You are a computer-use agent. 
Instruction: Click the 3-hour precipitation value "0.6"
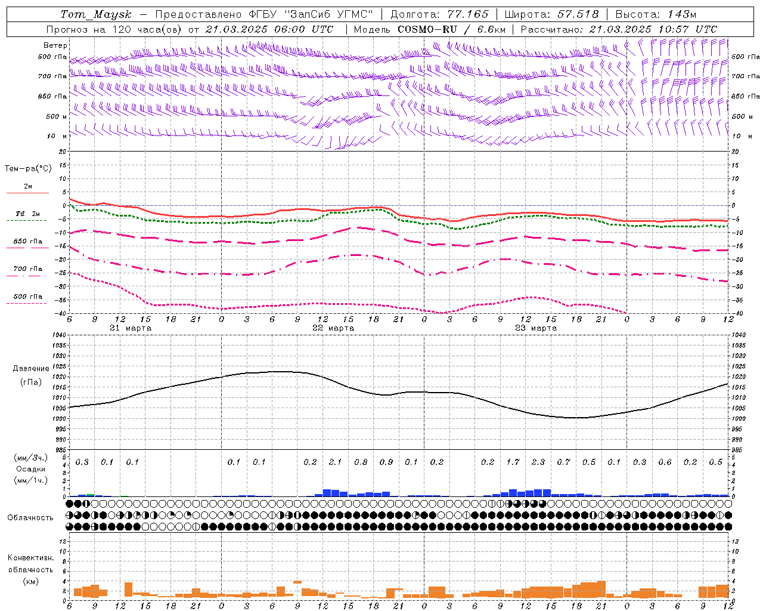[665, 462]
